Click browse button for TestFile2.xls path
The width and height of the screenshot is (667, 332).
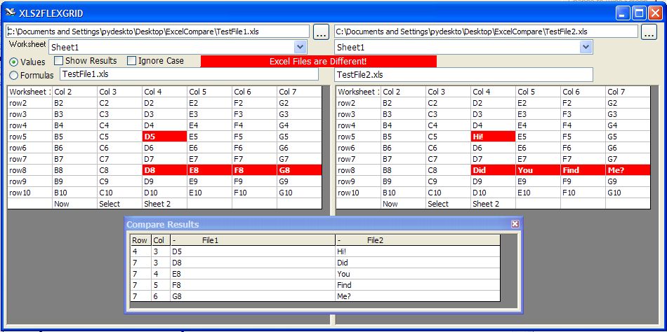coord(649,32)
